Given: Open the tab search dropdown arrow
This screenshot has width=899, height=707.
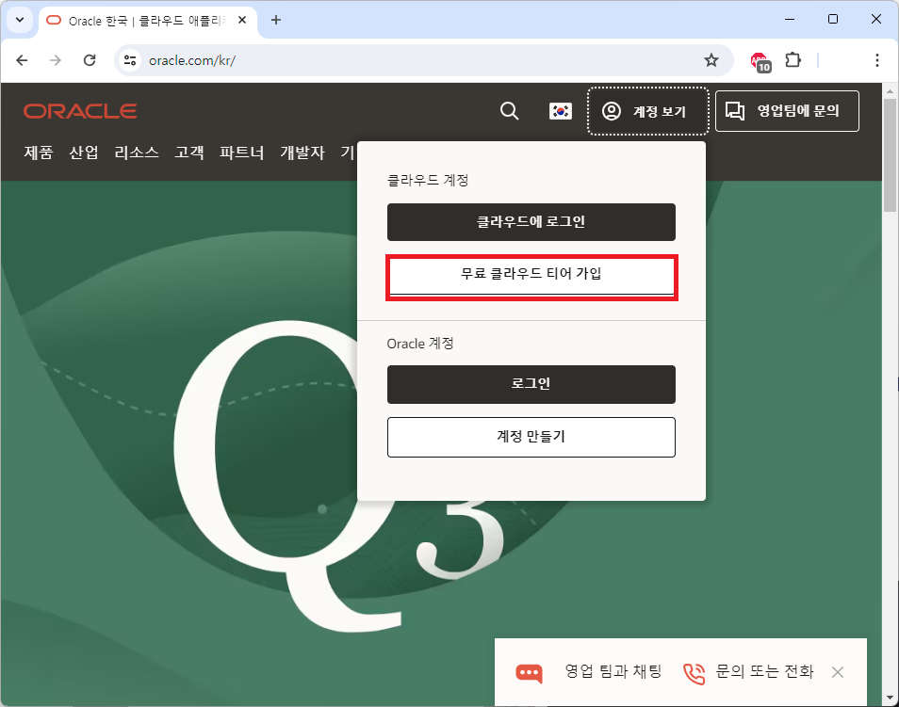Looking at the screenshot, I should 20,20.
